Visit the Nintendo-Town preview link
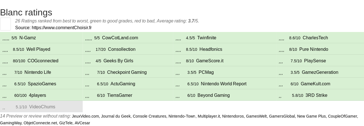Screen dimensions: 364x126 coord(182,116)
